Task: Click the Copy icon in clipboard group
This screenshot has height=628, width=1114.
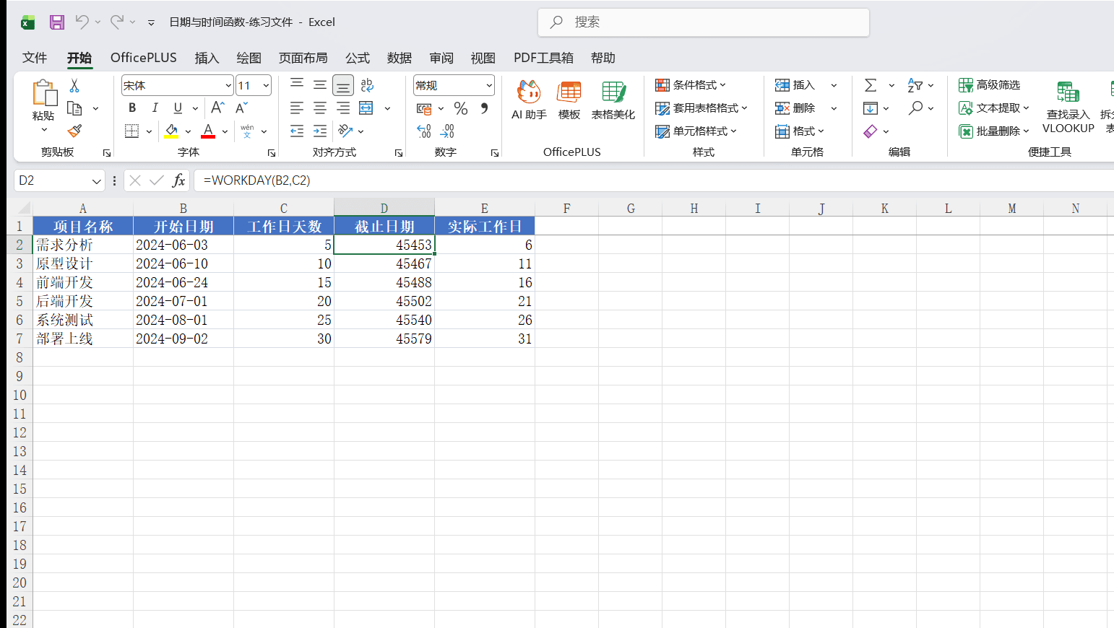Action: (x=74, y=108)
